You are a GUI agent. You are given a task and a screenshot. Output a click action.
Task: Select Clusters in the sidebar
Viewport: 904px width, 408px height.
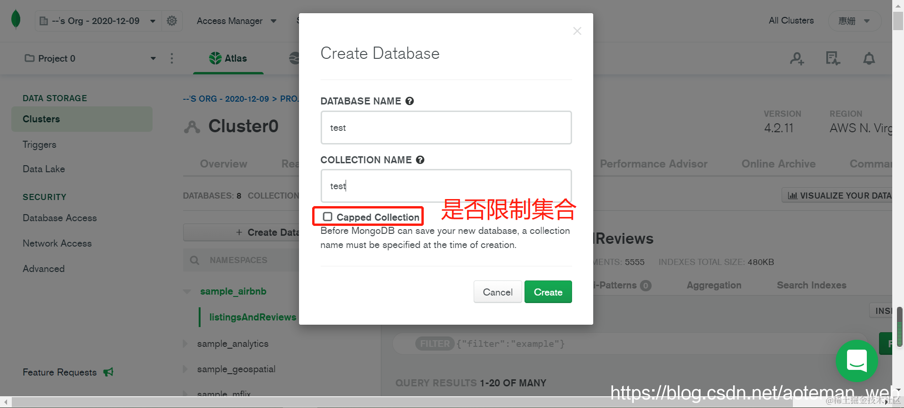click(82, 119)
